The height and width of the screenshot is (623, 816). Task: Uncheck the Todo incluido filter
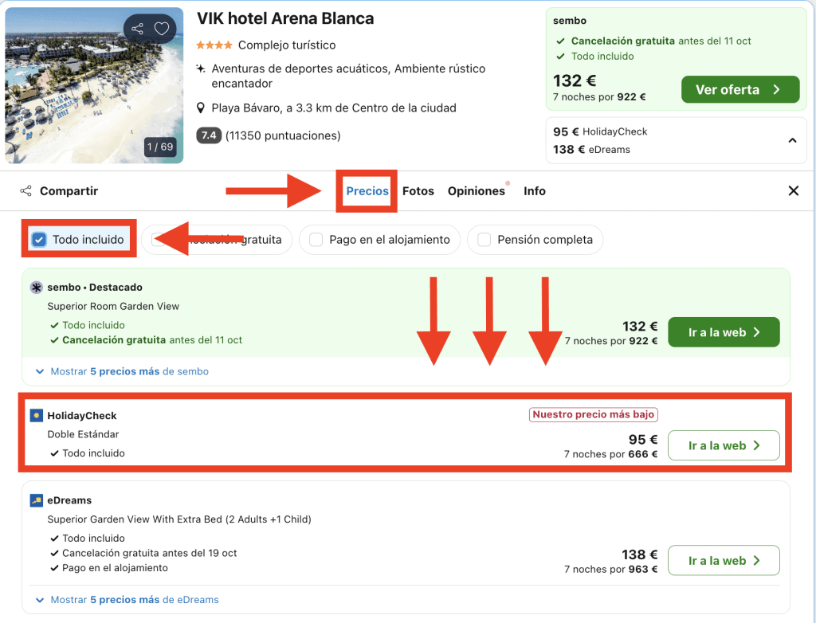(39, 240)
